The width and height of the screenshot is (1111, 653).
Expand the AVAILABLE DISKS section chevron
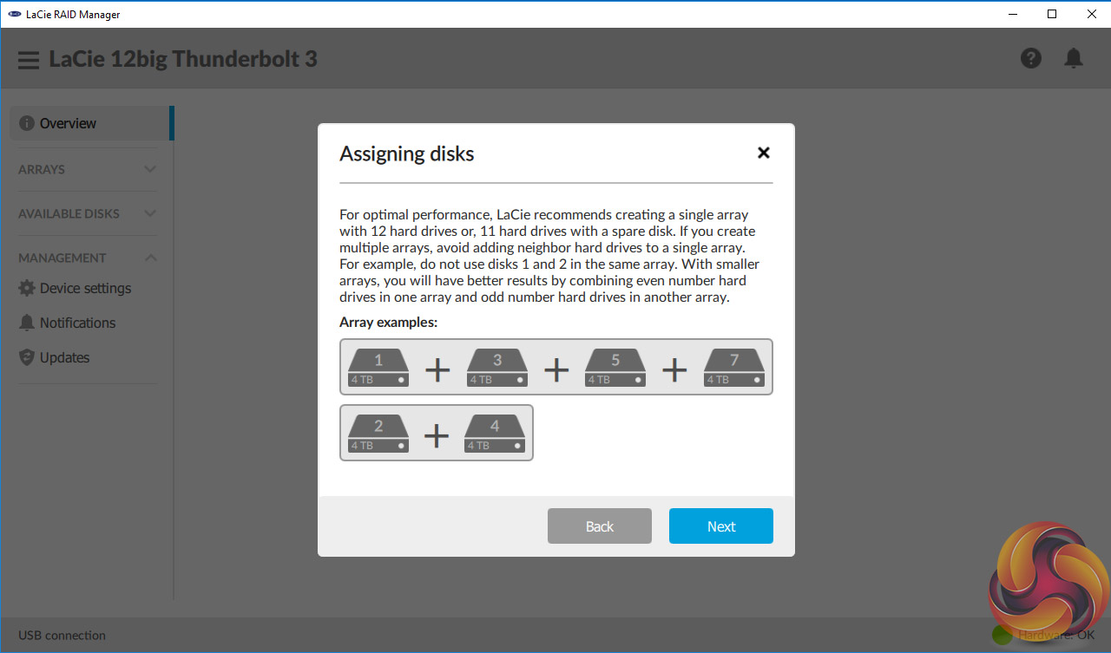[150, 213]
